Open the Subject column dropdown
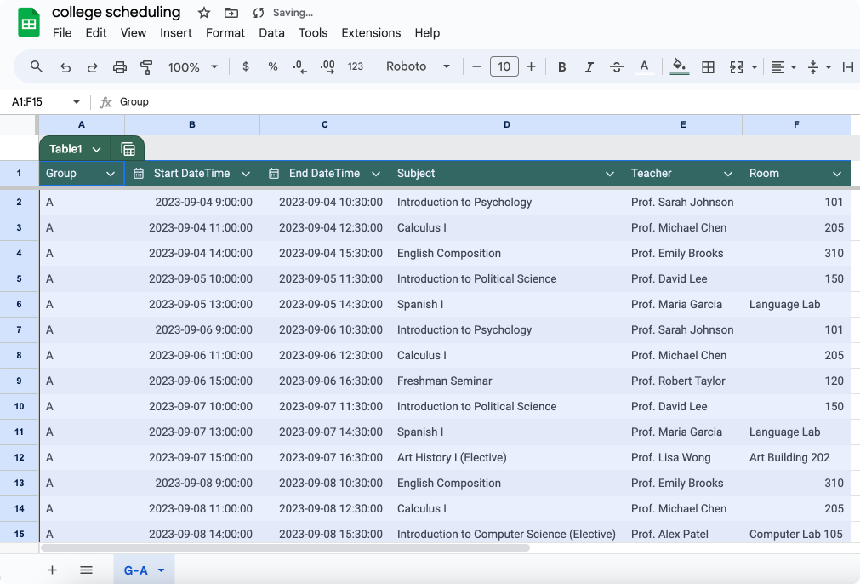 tap(609, 174)
